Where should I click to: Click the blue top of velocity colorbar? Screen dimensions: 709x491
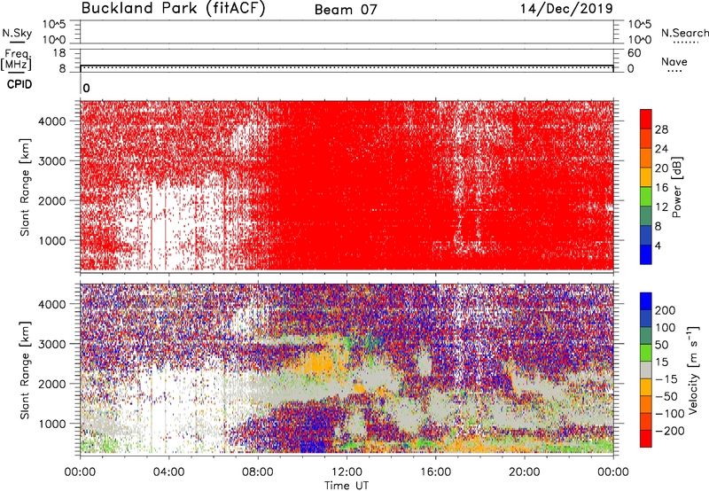tap(646, 301)
